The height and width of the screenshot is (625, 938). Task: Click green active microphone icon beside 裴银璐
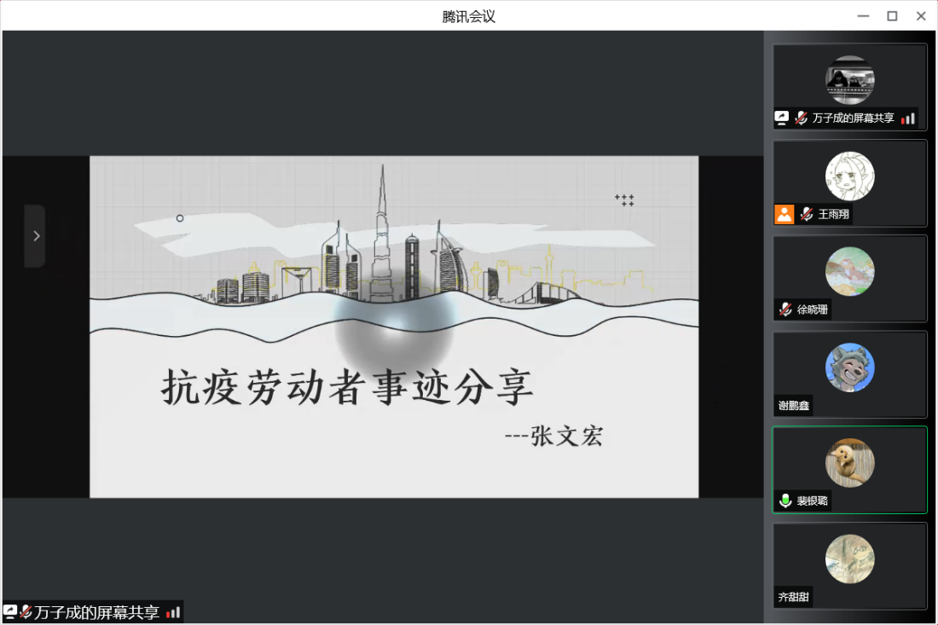tap(785, 501)
